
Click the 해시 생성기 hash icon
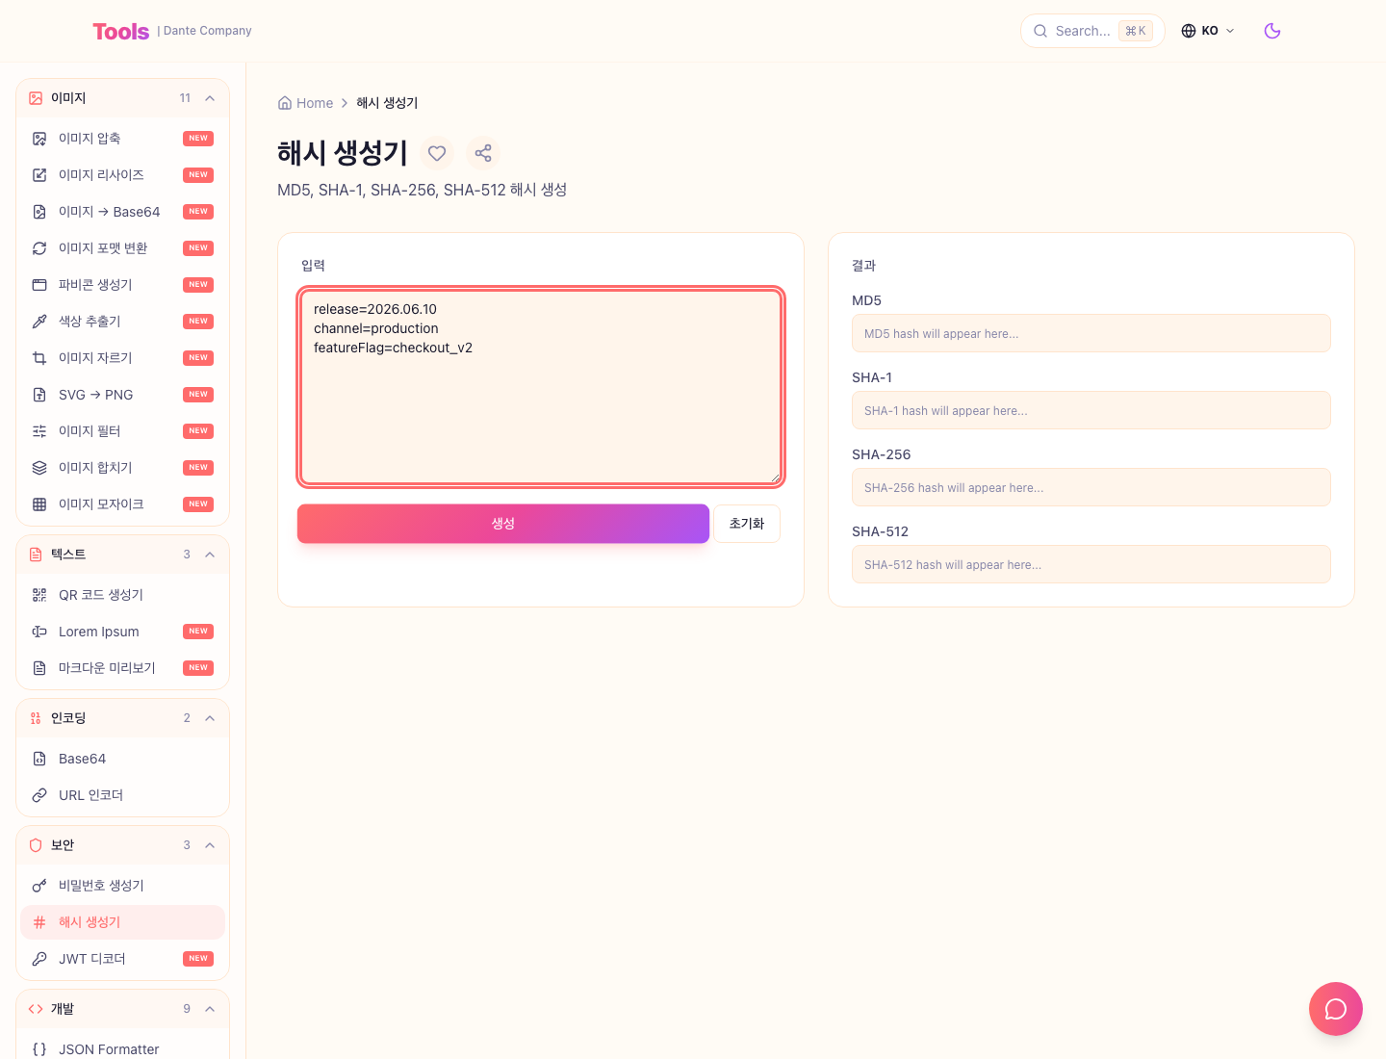(x=39, y=922)
